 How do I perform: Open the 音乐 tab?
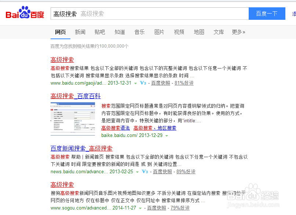pos(139,32)
